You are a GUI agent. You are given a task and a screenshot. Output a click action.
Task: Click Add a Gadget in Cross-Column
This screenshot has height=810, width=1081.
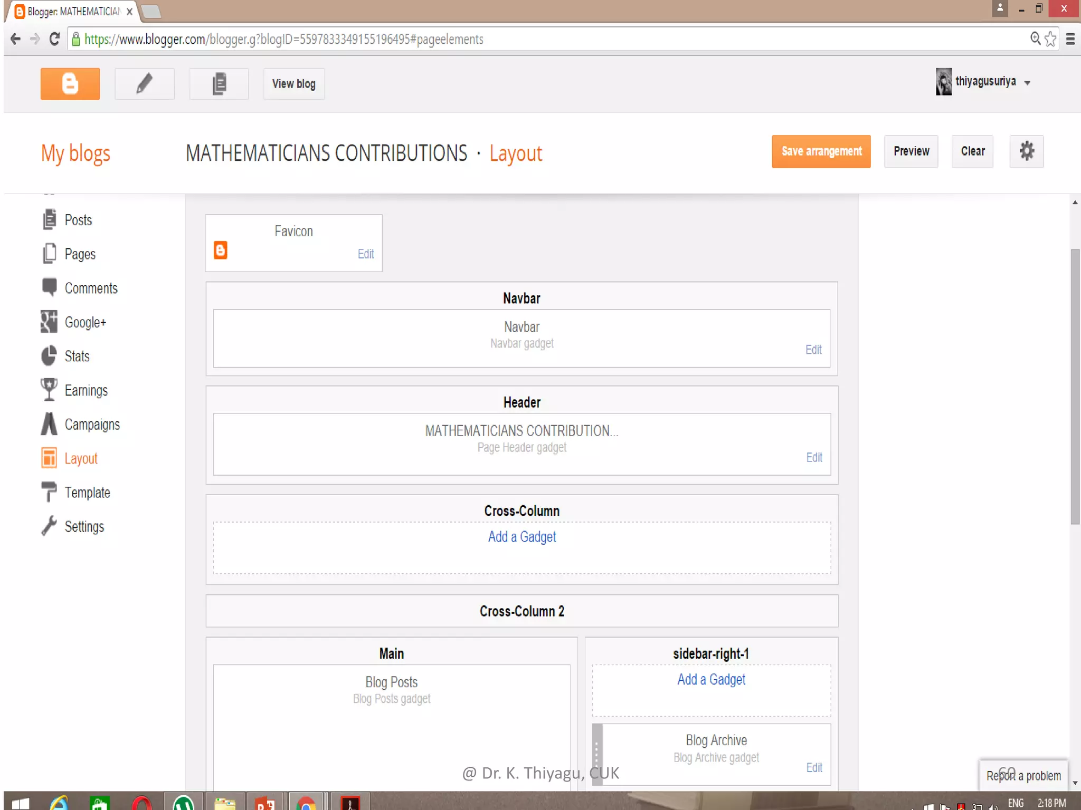pyautogui.click(x=521, y=537)
